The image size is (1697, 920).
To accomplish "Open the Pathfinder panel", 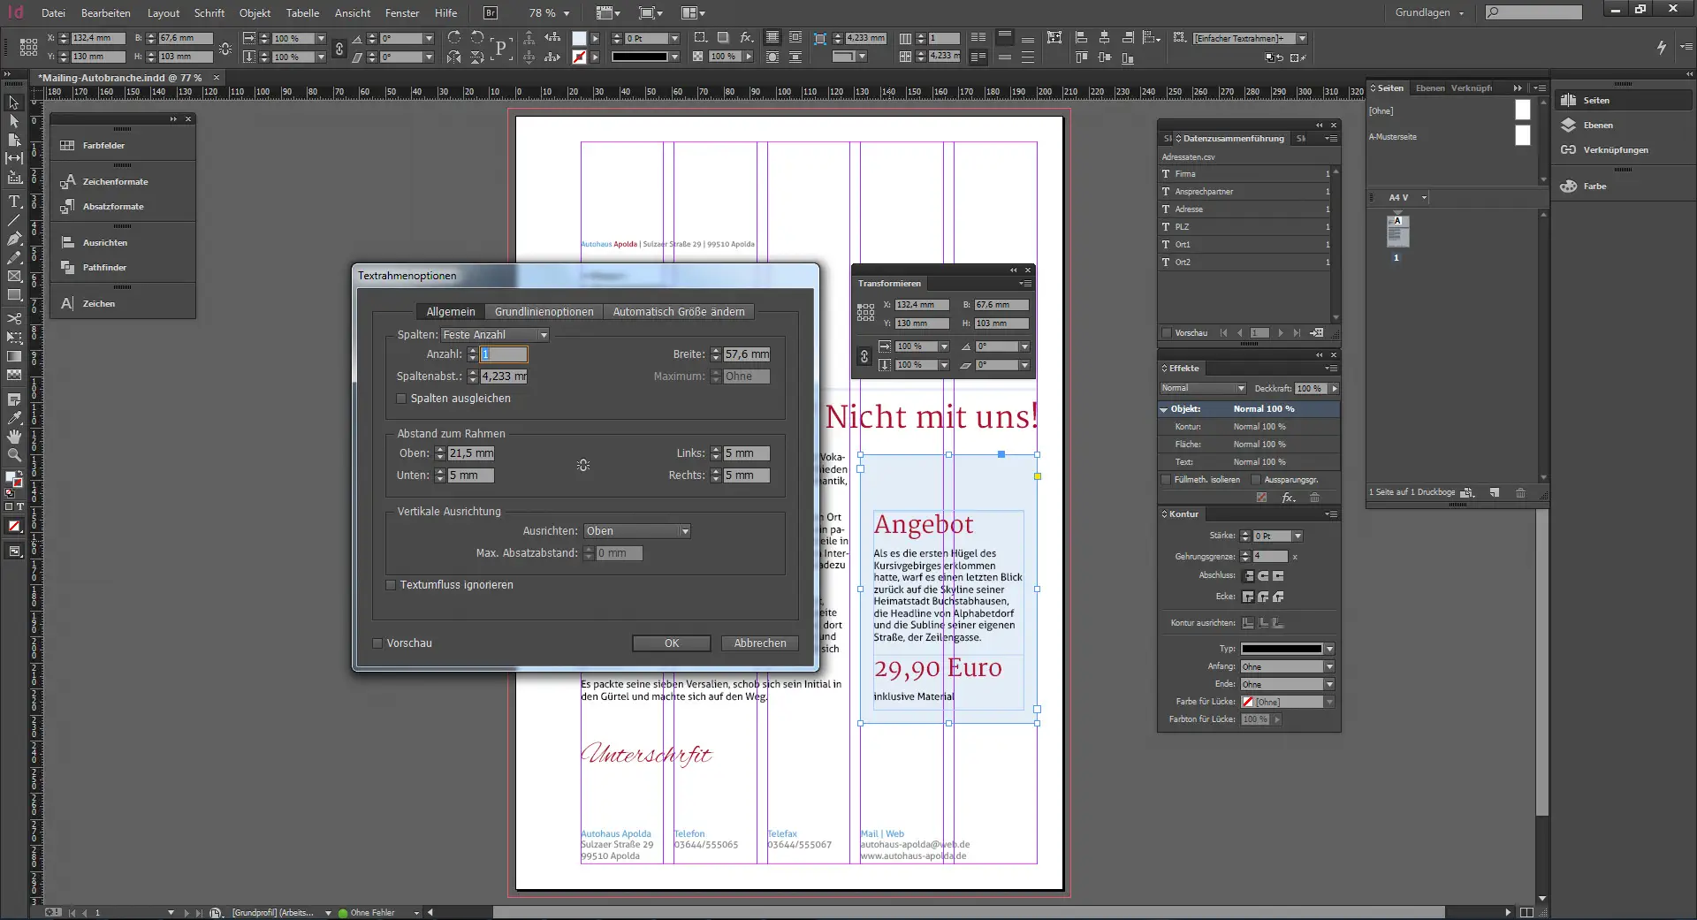I will point(104,268).
